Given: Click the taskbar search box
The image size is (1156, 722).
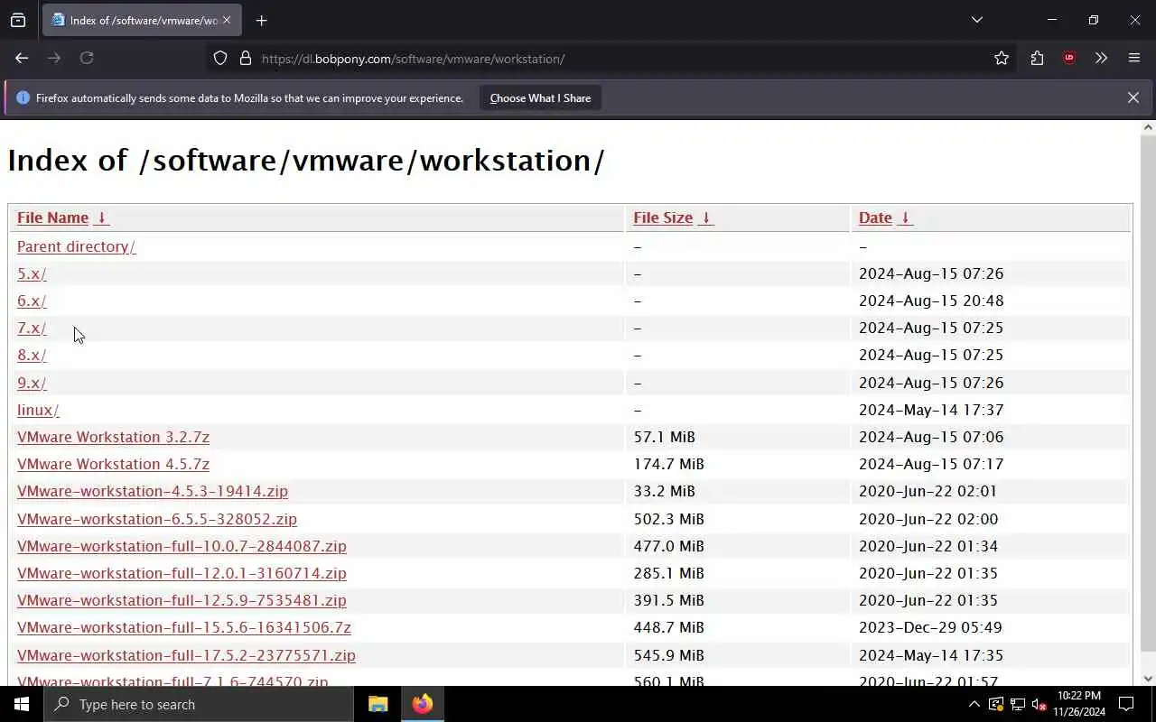Looking at the screenshot, I should [199, 704].
